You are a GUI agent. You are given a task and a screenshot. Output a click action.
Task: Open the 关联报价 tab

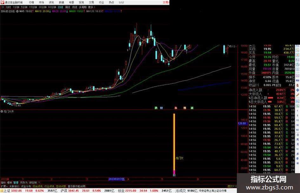[14, 186]
